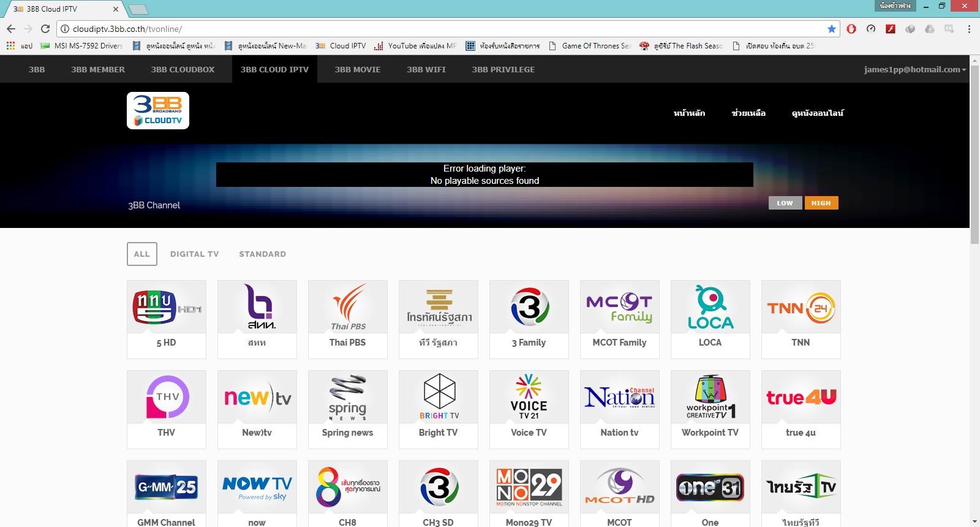Select the NOW TV channel logo

point(257,487)
